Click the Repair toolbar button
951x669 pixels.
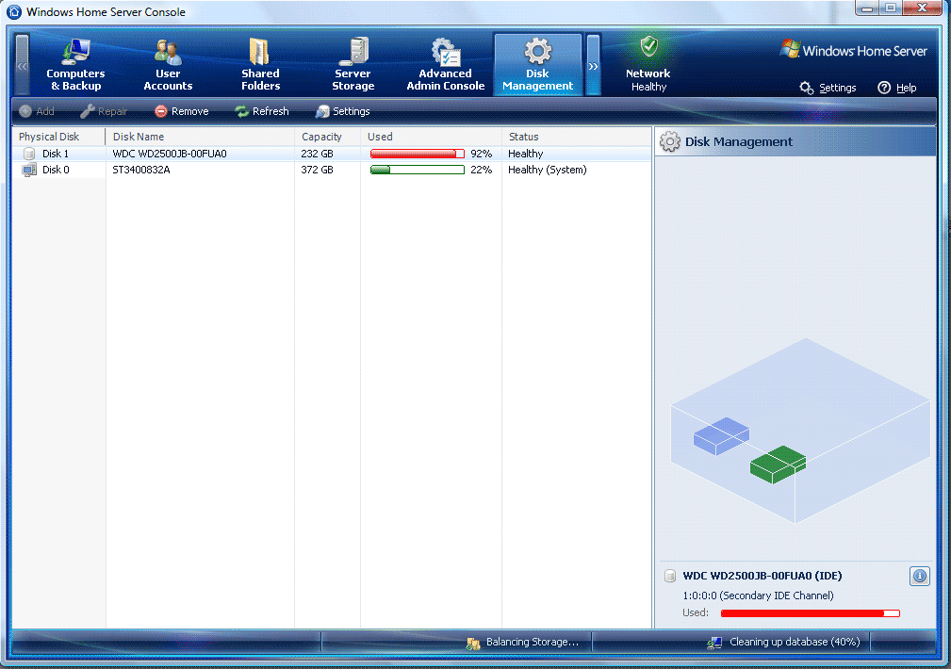click(104, 111)
